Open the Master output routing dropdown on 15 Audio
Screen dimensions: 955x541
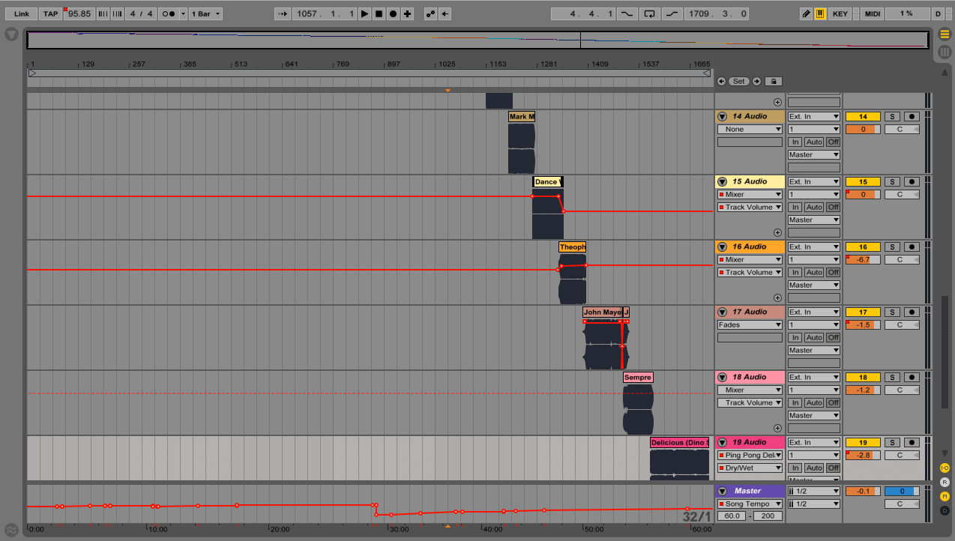813,220
